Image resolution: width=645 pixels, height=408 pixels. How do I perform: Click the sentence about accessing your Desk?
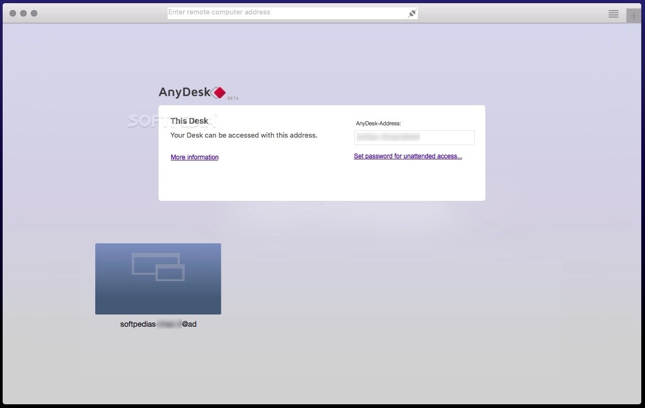coord(244,135)
